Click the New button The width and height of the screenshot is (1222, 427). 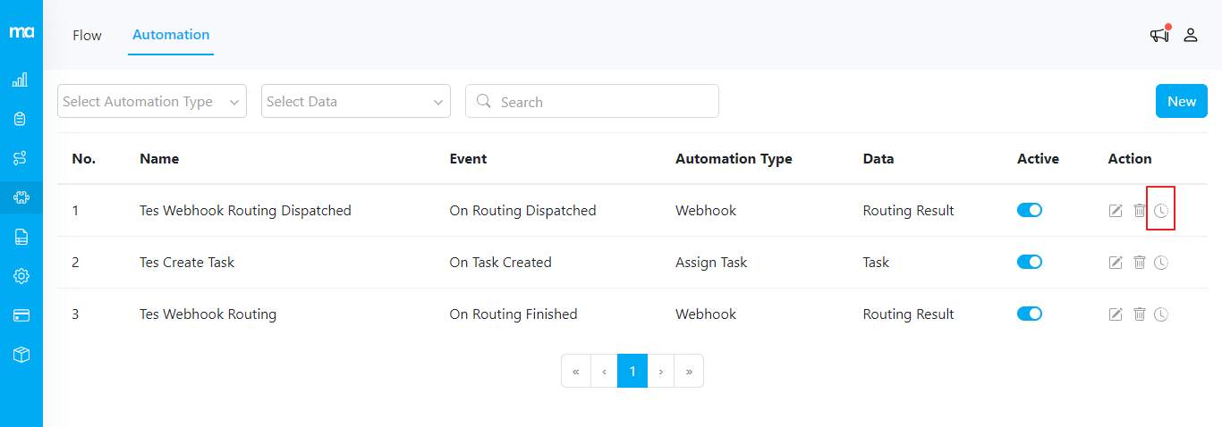tap(1181, 102)
